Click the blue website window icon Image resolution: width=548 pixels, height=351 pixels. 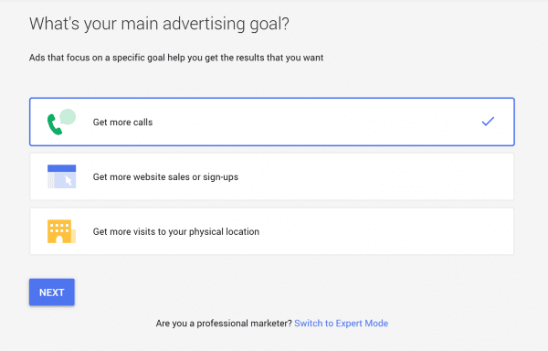[x=61, y=176]
